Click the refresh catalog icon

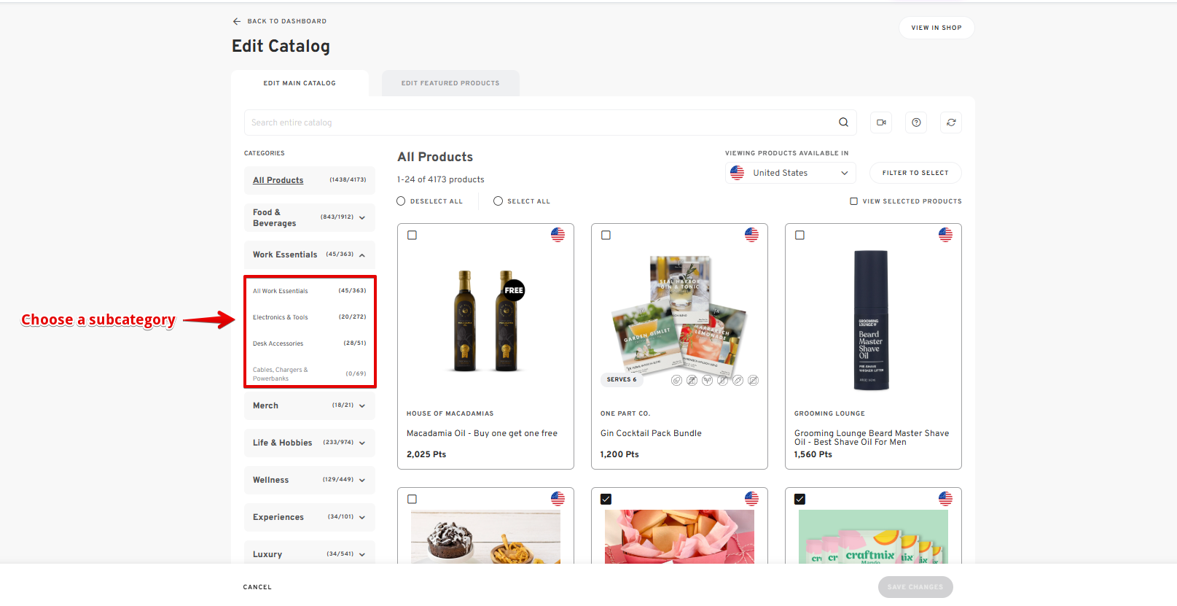(951, 123)
